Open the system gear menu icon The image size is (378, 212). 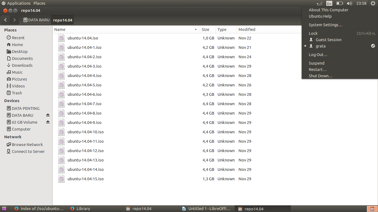click(x=372, y=3)
